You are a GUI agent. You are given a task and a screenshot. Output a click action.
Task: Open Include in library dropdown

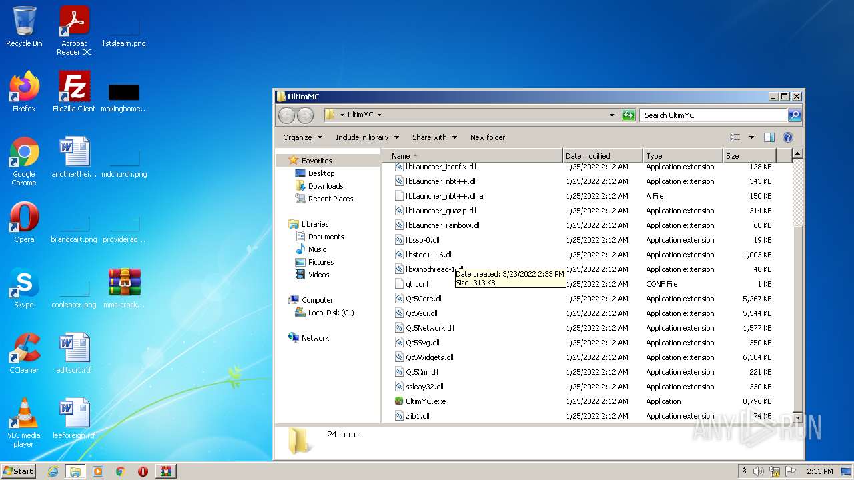coord(367,137)
